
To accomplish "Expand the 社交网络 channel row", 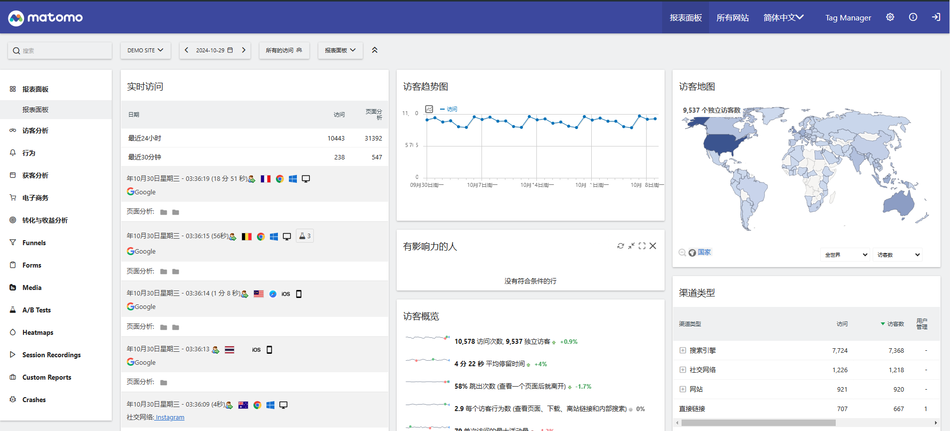I will (683, 370).
